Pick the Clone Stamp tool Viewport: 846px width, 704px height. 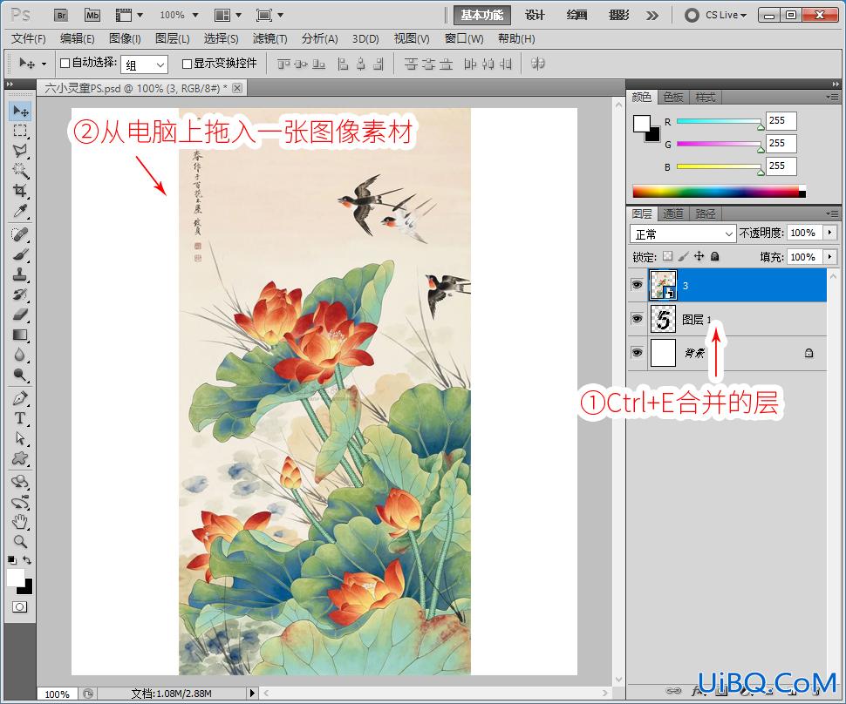[x=21, y=274]
